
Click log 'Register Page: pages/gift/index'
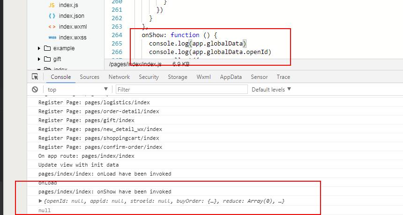coord(86,120)
